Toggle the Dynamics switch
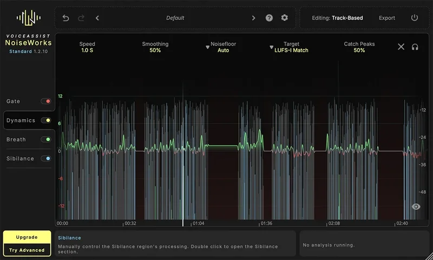 click(46, 120)
